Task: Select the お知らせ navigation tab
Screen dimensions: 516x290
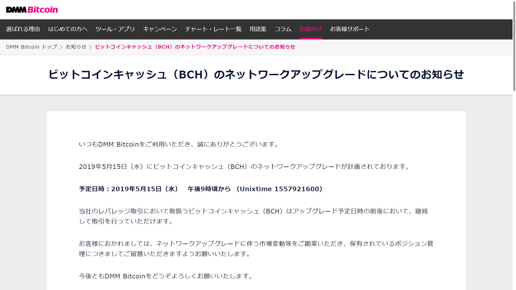Action: tap(311, 29)
